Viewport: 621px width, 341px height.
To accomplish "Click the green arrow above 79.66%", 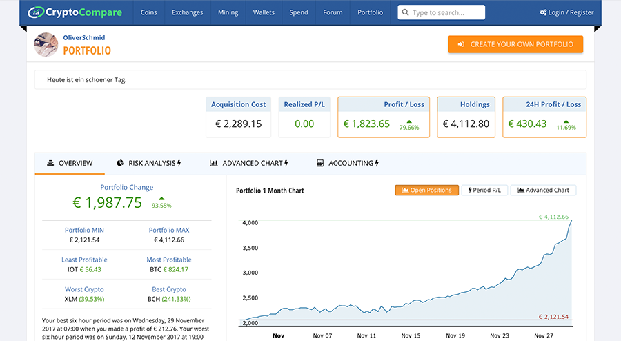I will coord(409,121).
